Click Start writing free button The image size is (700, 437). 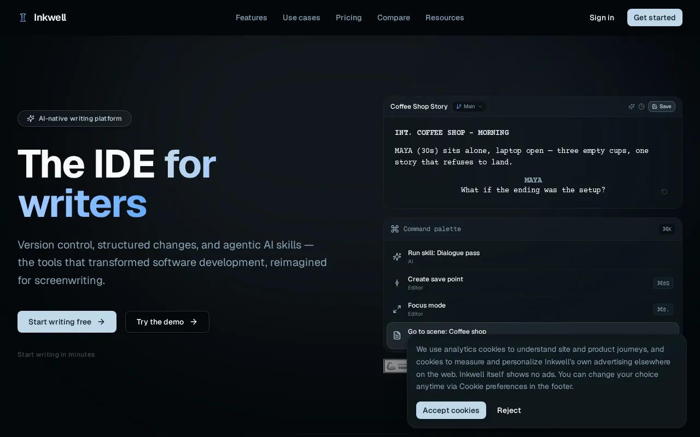click(67, 322)
